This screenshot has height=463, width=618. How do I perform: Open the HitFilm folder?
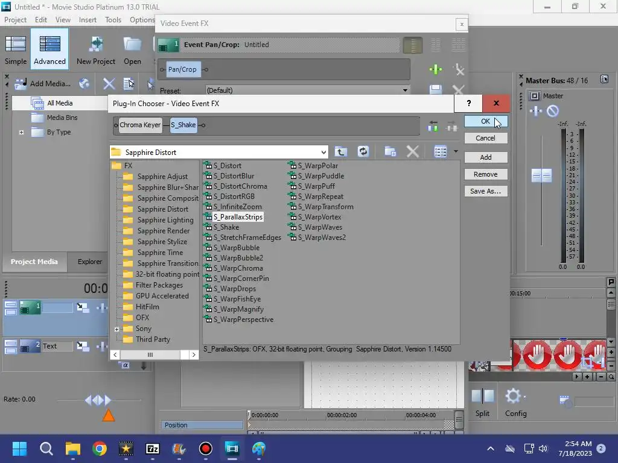click(x=147, y=307)
